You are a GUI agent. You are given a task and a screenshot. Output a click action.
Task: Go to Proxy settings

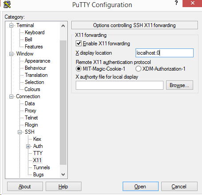tap(31, 111)
